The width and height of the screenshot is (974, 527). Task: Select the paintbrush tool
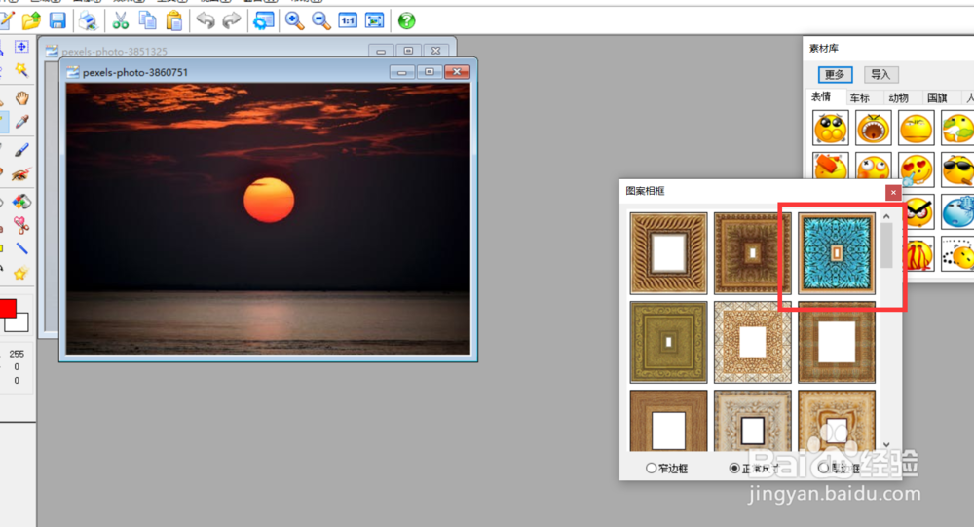coord(21,150)
